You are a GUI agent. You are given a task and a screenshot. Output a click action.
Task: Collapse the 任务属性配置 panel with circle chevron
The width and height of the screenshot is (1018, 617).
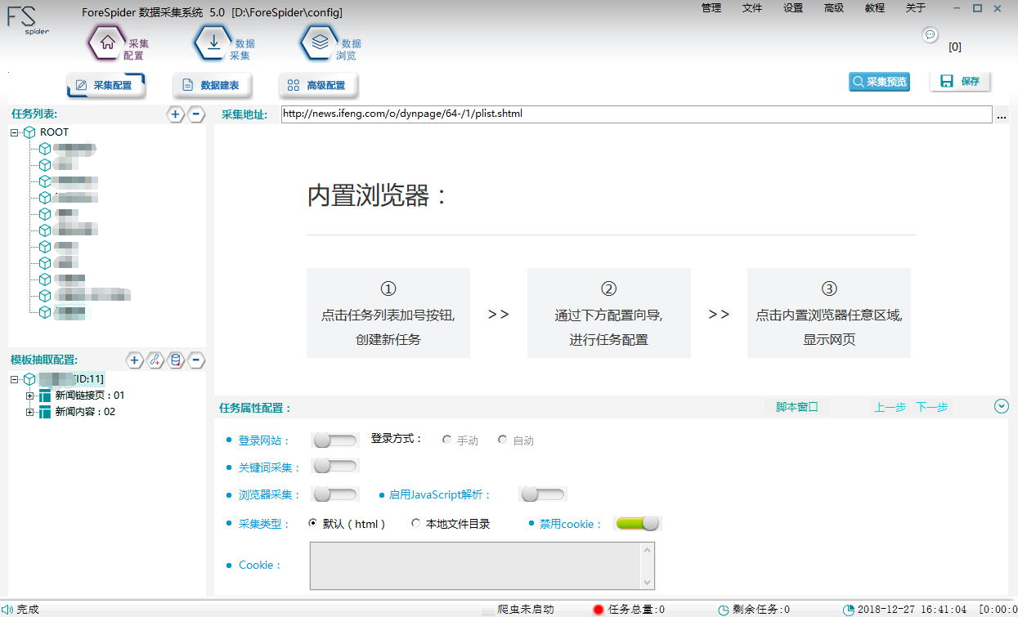click(1002, 406)
